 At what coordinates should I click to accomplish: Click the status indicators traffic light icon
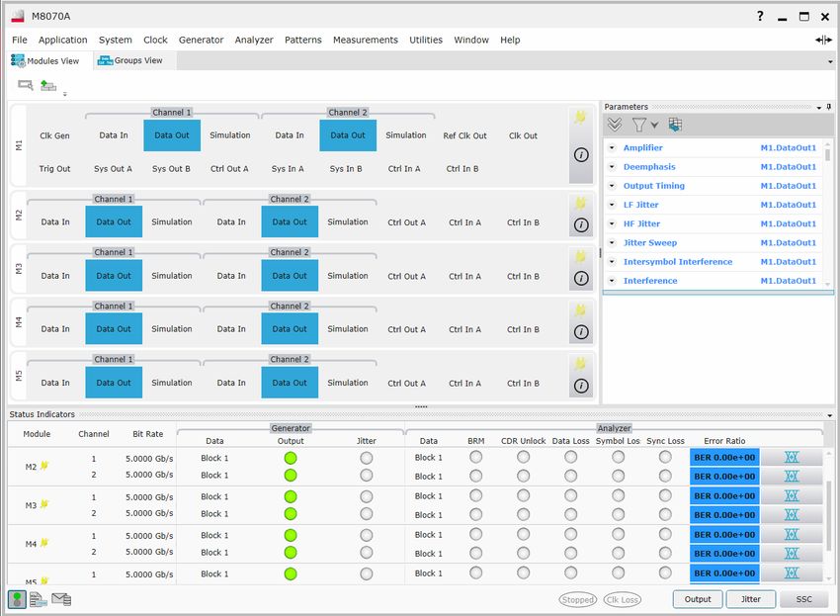click(x=17, y=599)
